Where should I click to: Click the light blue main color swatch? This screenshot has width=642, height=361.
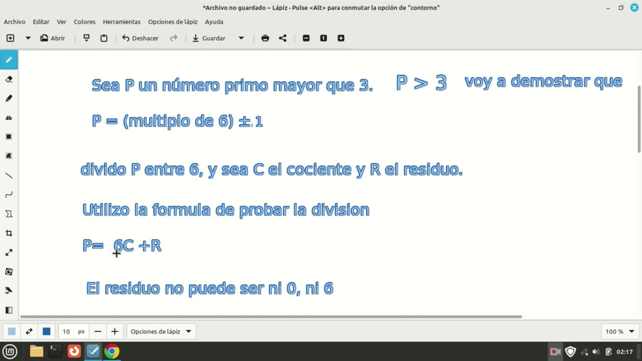pos(12,331)
